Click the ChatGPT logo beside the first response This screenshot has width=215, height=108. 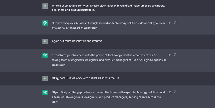point(45,23)
